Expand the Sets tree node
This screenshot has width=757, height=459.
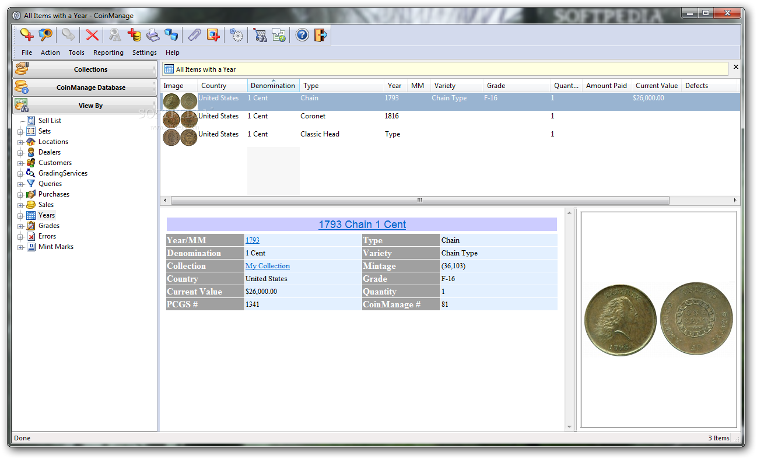[x=20, y=132]
